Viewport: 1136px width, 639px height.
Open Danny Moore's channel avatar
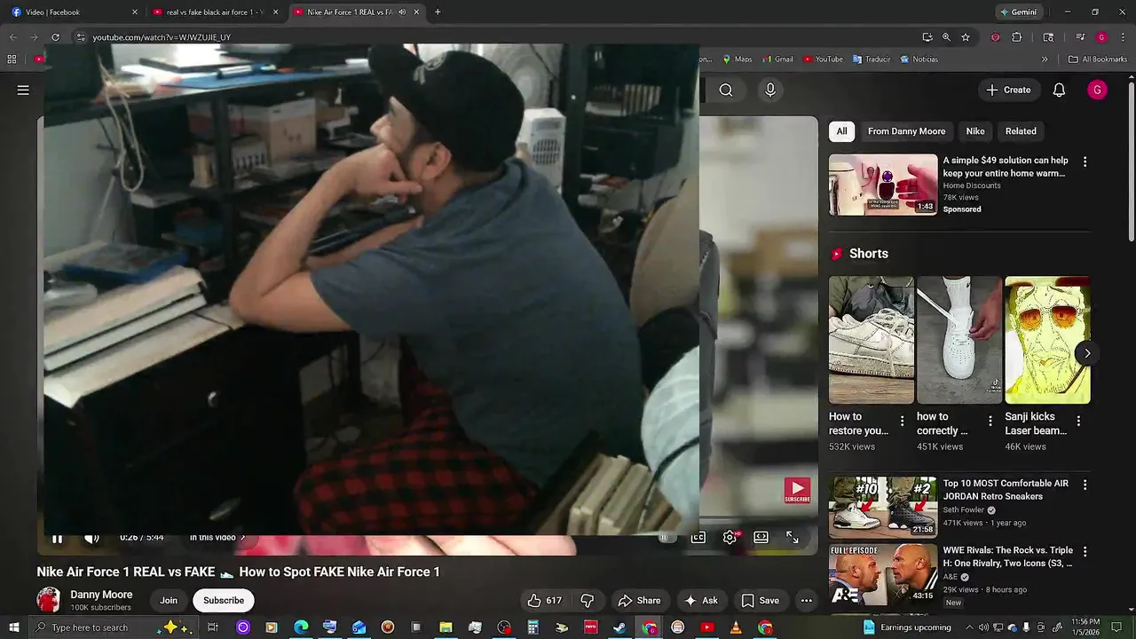[x=49, y=600]
